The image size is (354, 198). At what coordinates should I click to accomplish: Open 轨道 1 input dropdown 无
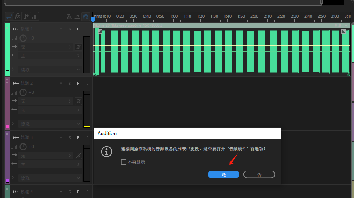click(46, 47)
